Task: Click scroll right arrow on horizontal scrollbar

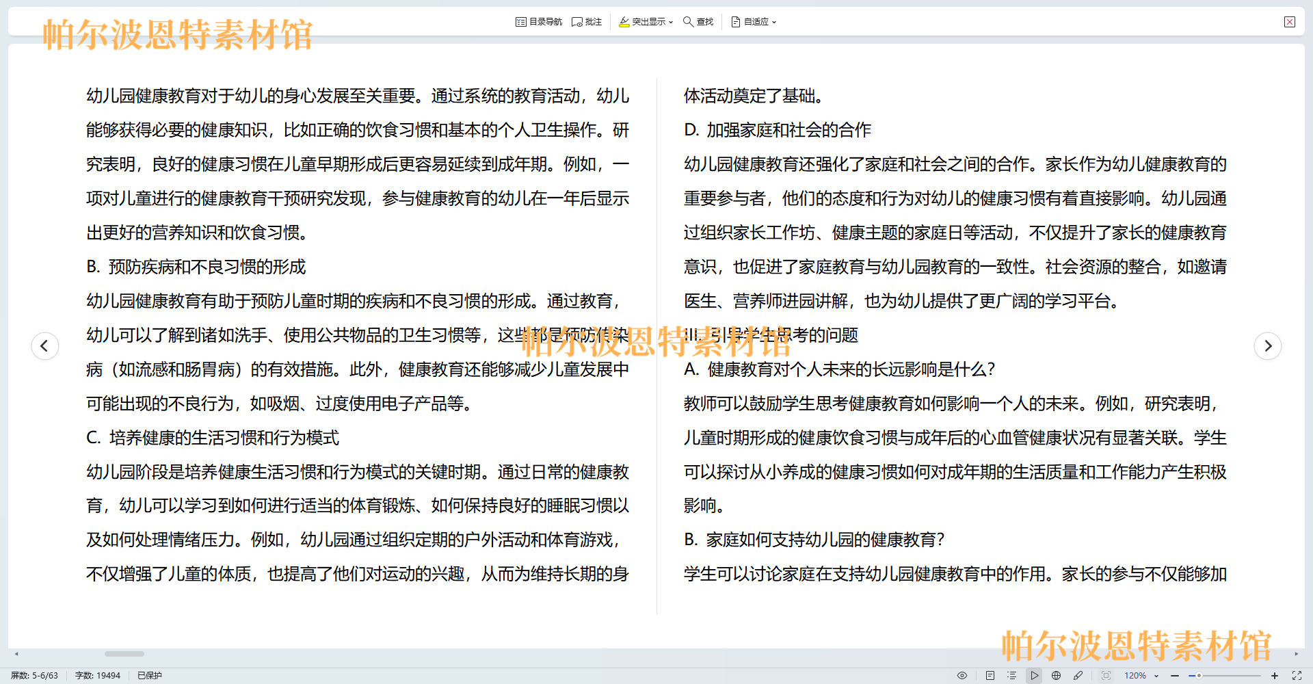Action: (1297, 654)
